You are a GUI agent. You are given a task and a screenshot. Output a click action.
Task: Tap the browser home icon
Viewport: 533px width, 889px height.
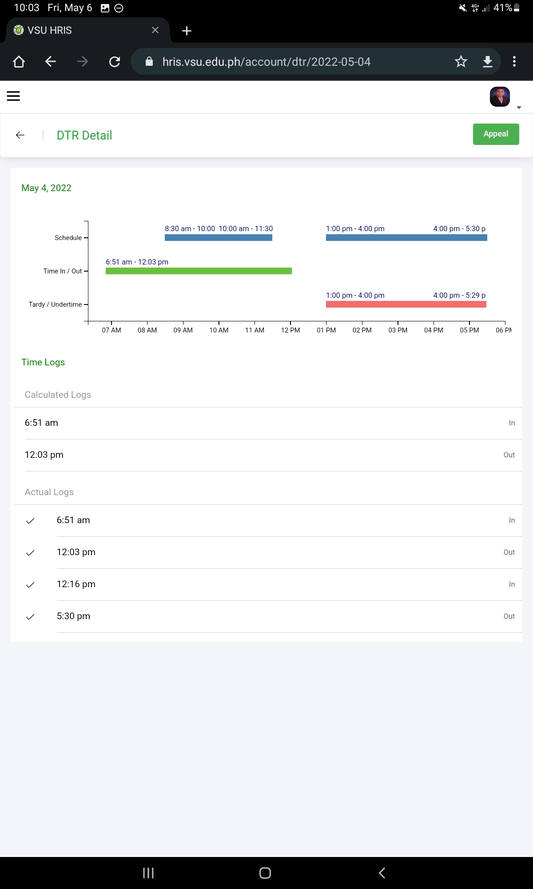(19, 62)
